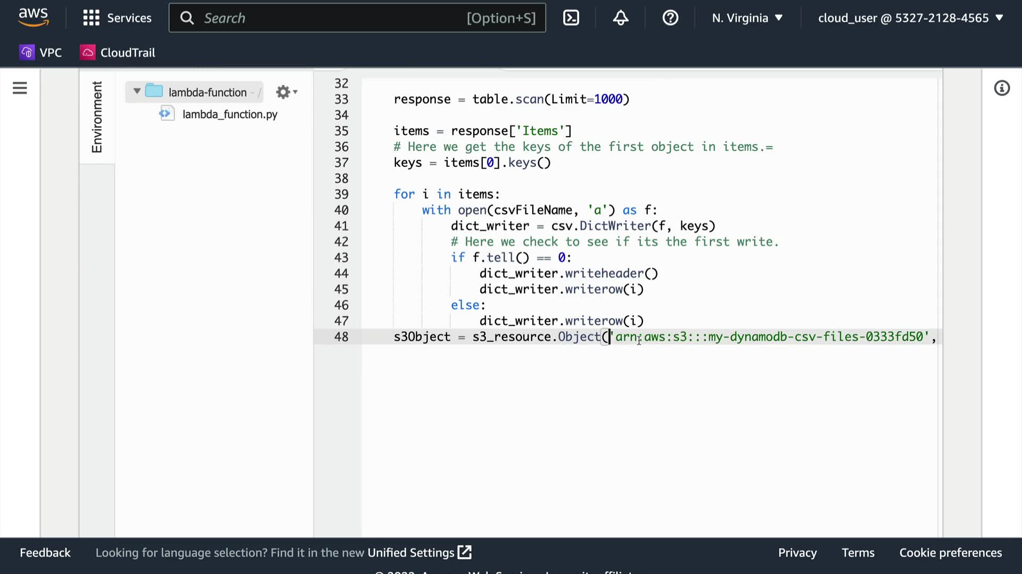Click line number 39 in the gutter
This screenshot has width=1022, height=574.
coord(341,195)
